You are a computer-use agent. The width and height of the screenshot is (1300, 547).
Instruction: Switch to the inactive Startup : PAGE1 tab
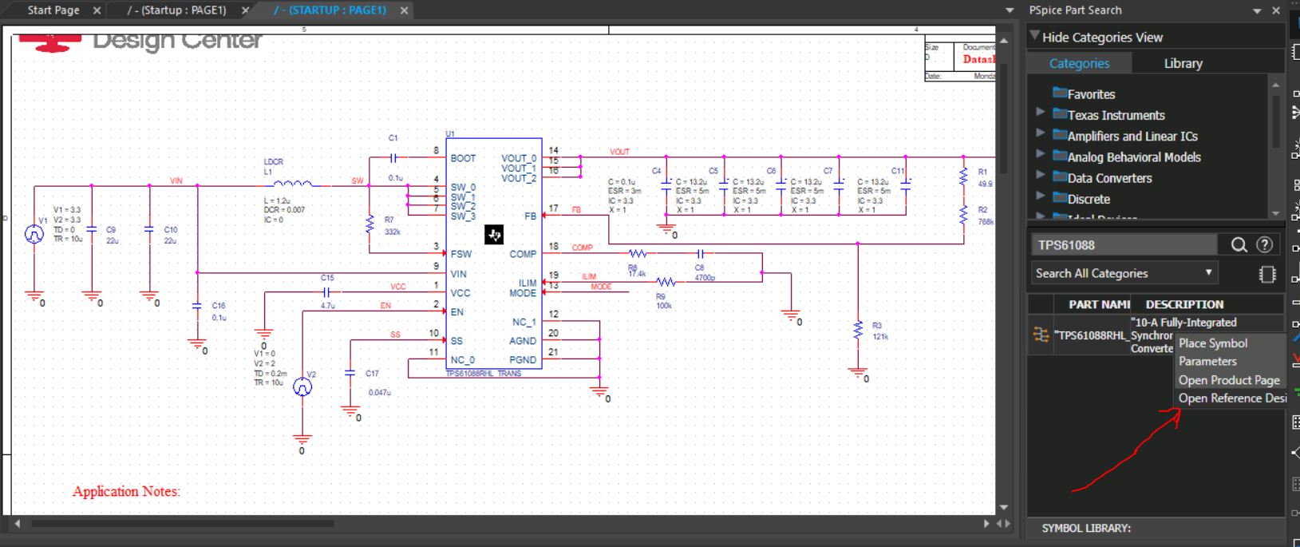pyautogui.click(x=176, y=10)
